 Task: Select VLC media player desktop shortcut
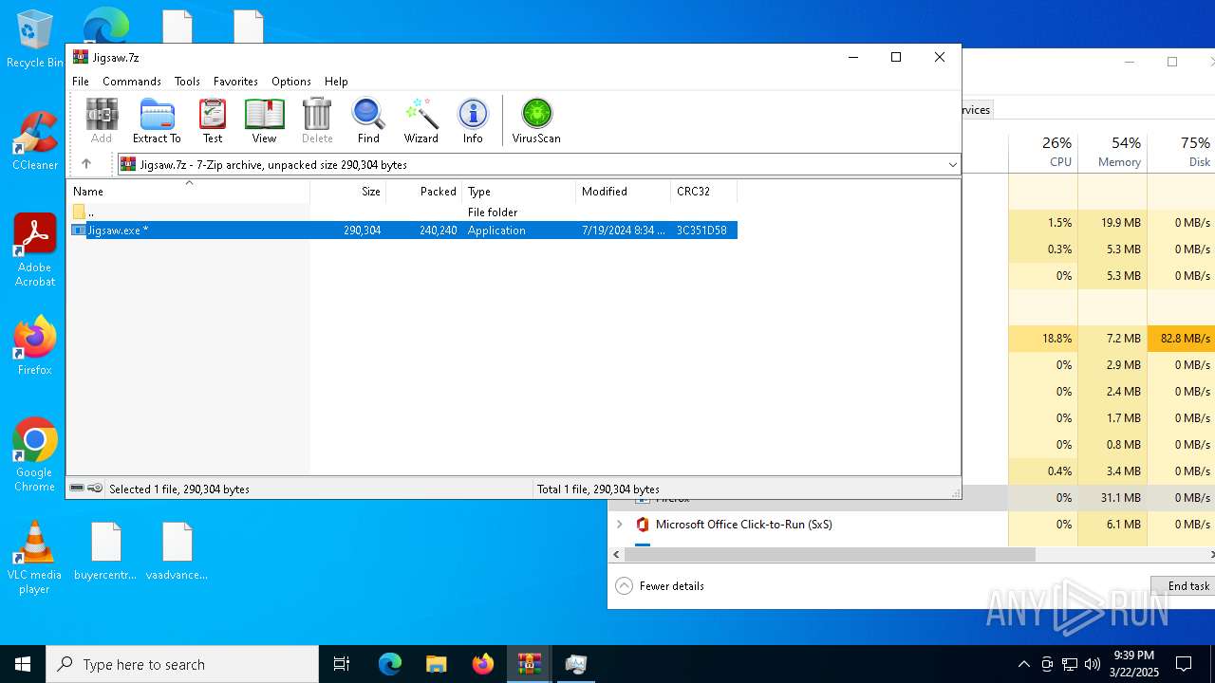tap(35, 558)
